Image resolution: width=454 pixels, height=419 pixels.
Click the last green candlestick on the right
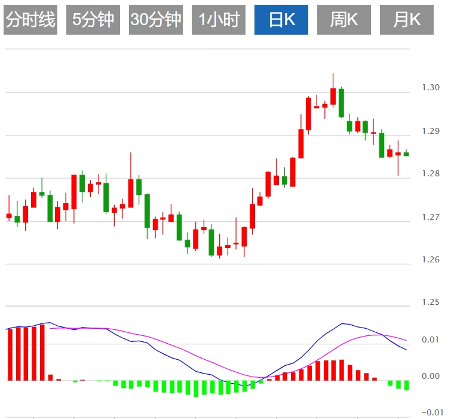coord(407,154)
